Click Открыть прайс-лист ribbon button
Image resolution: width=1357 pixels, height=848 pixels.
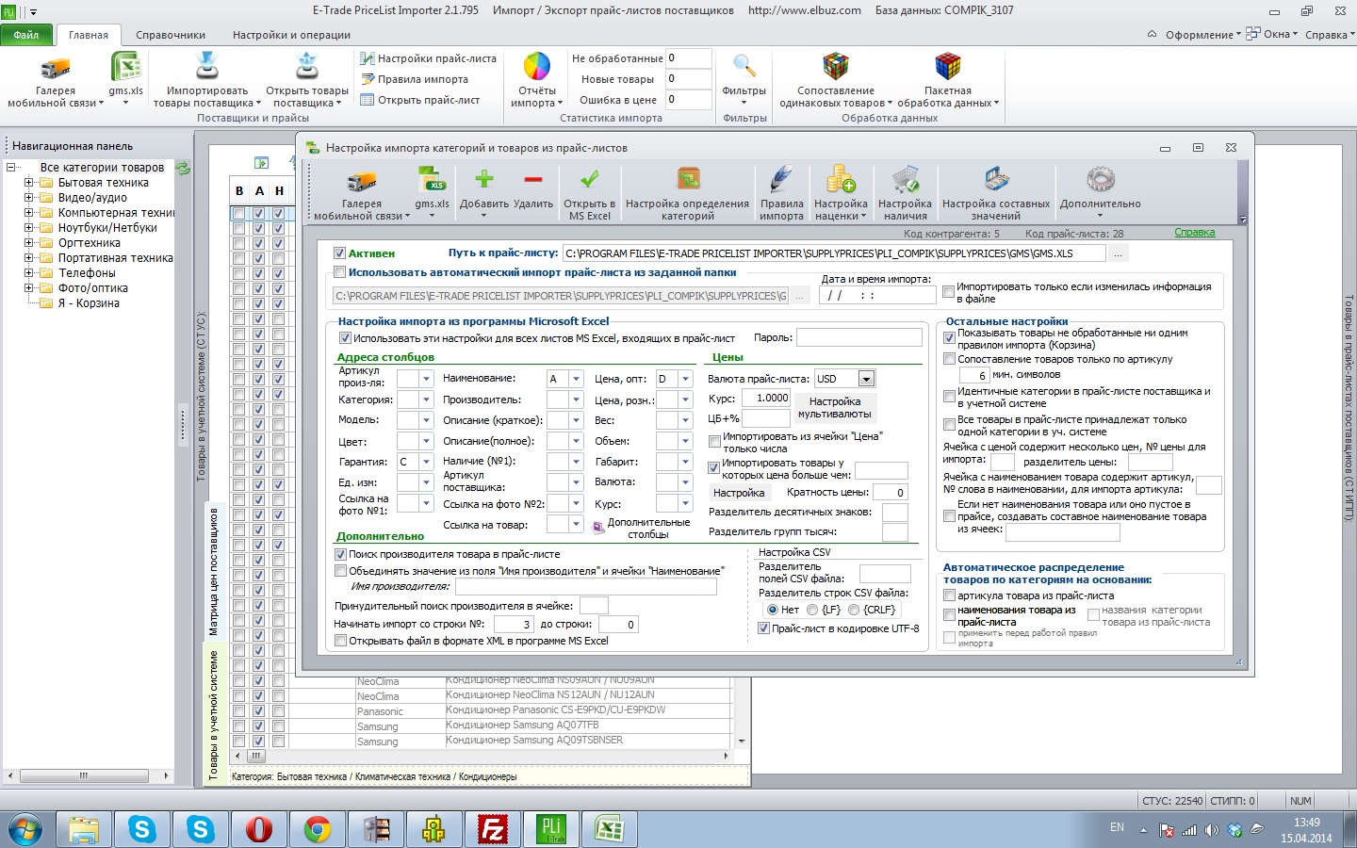click(420, 100)
